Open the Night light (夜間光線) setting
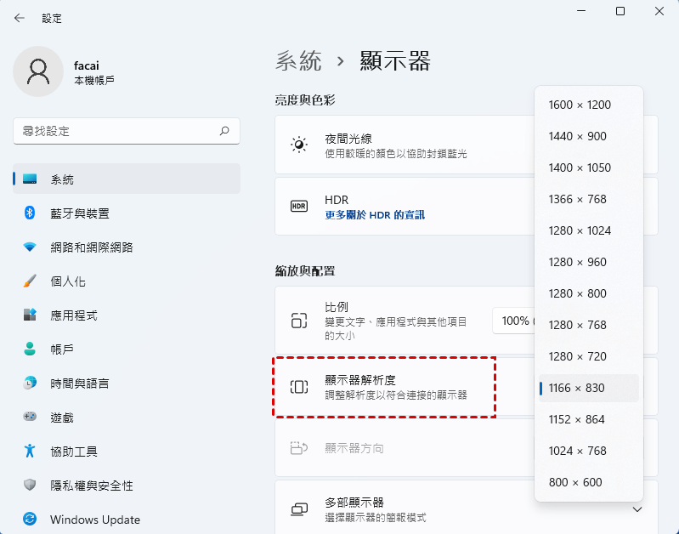The width and height of the screenshot is (679, 534). pyautogui.click(x=399, y=145)
